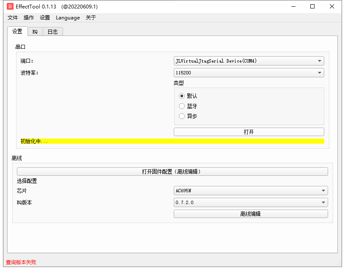Click the red 查询版本失败 status message
Screen dimensions: 345x270
pos(21,262)
